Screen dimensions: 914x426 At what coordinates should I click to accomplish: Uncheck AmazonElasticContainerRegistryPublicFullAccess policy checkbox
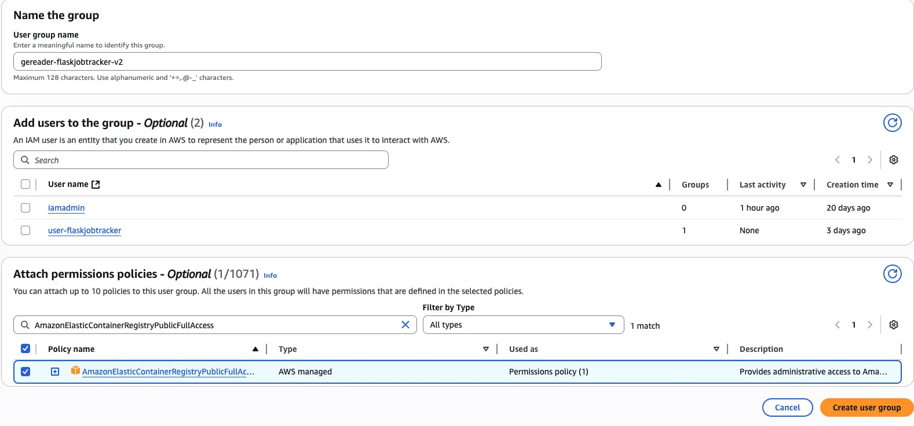(25, 372)
